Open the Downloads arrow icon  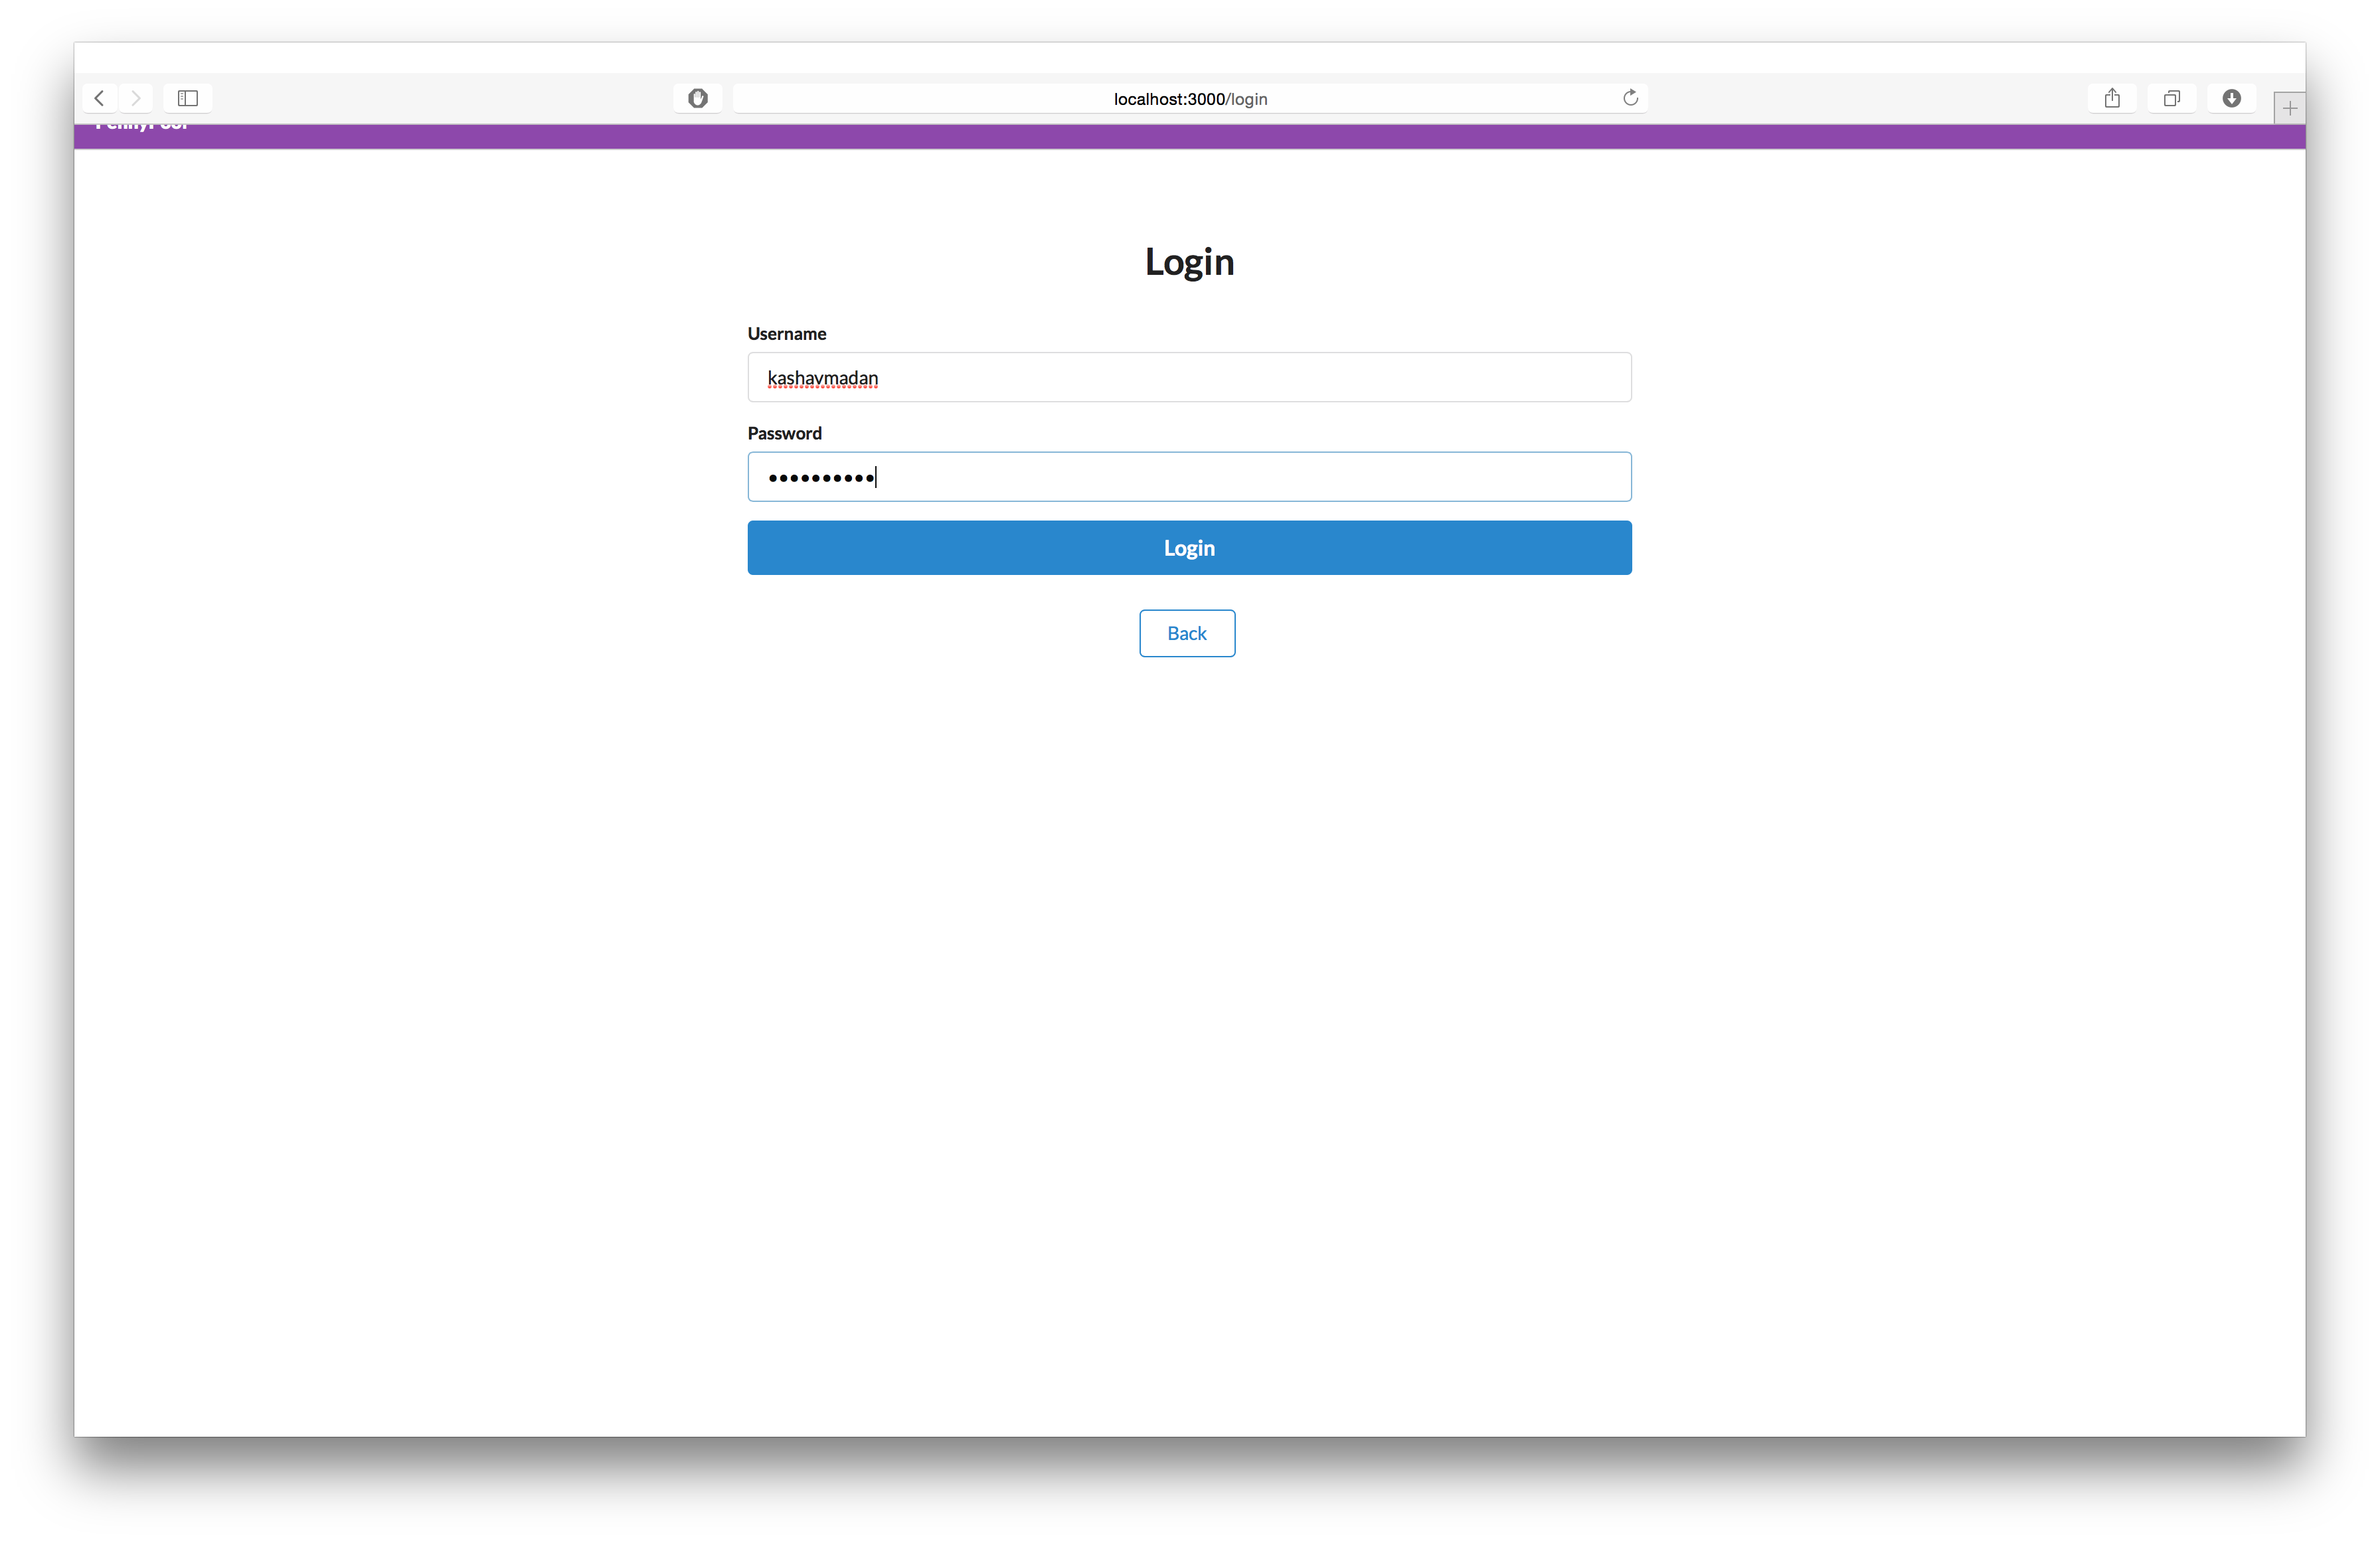point(2232,98)
